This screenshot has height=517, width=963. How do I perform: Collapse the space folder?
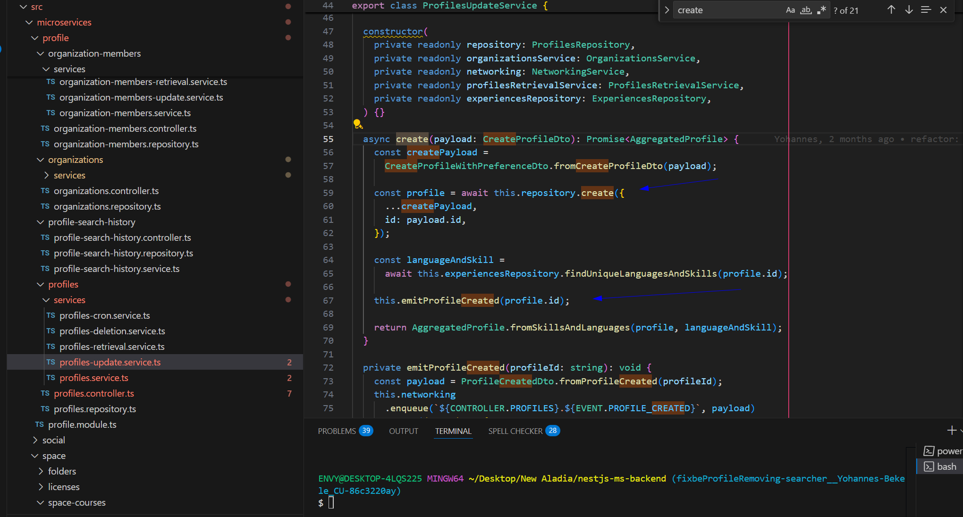click(x=35, y=456)
